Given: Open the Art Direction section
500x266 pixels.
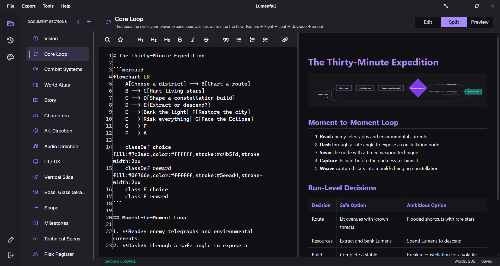Looking at the screenshot, I should 58,131.
